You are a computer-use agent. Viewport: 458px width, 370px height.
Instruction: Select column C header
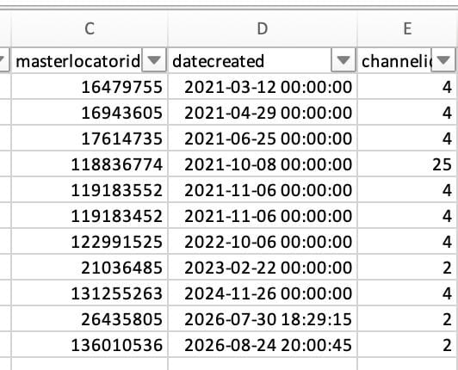pos(90,28)
